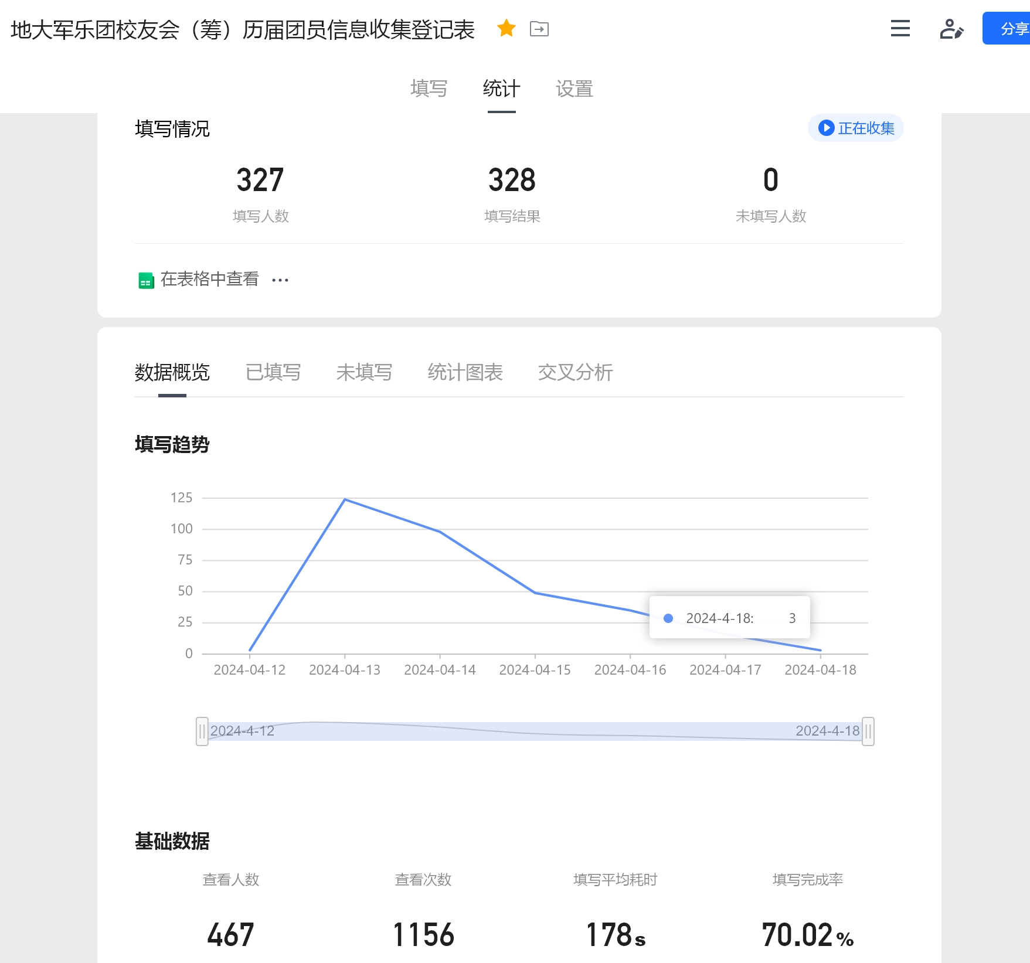The width and height of the screenshot is (1030, 963).
Task: Select the 统计 tab
Action: [x=501, y=89]
